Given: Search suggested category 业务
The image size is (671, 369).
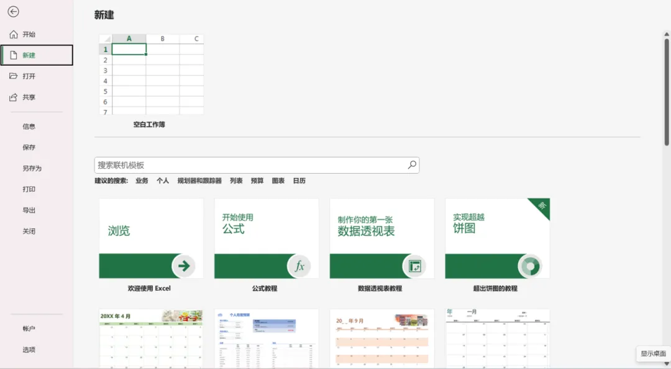Looking at the screenshot, I should click(142, 180).
